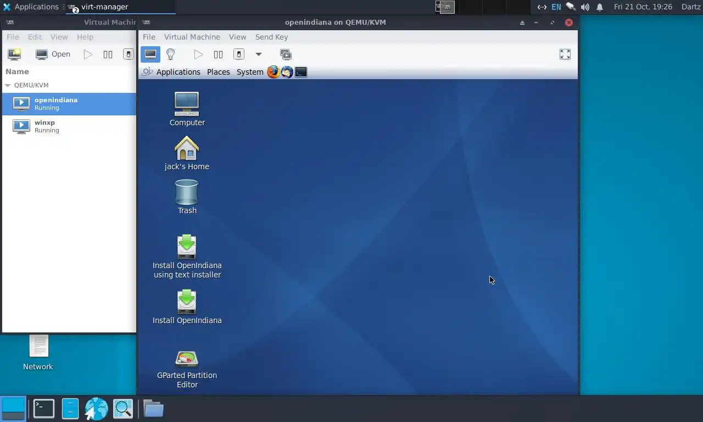Launch terminal from guest panel

click(x=300, y=72)
